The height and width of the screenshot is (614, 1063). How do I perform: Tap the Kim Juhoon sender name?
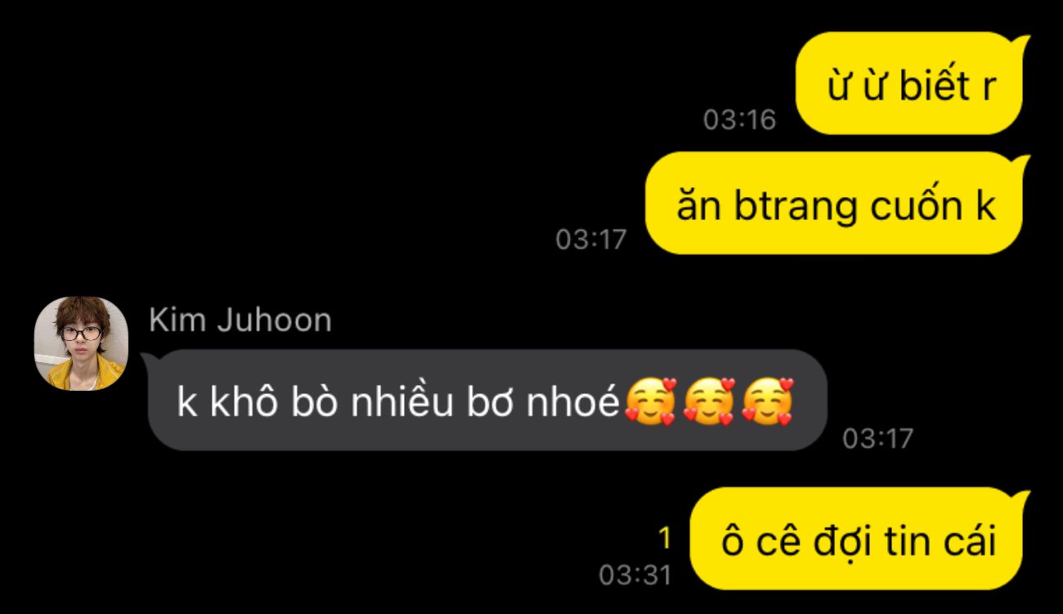point(240,320)
